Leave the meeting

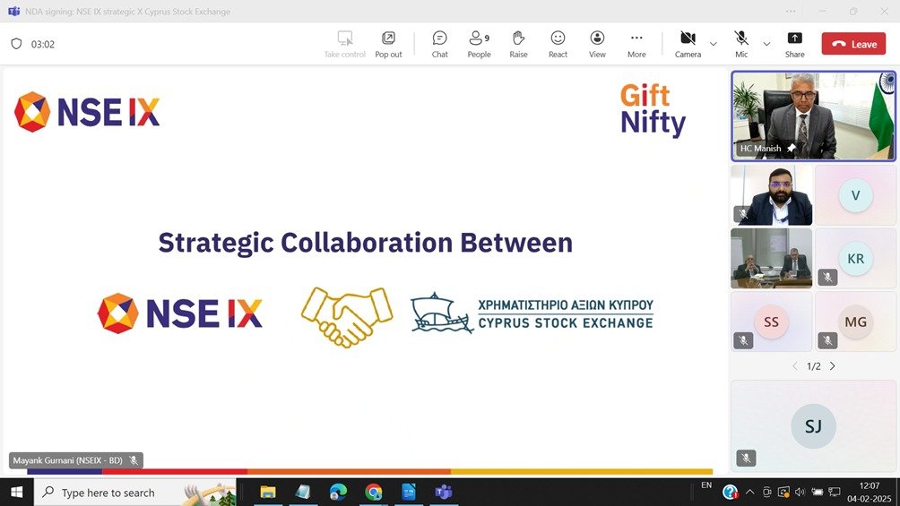(853, 44)
